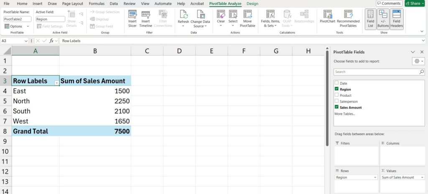Open the Sum of Sales Amount dropdown in Values
This screenshot has height=194, width=428.
tap(423, 177)
